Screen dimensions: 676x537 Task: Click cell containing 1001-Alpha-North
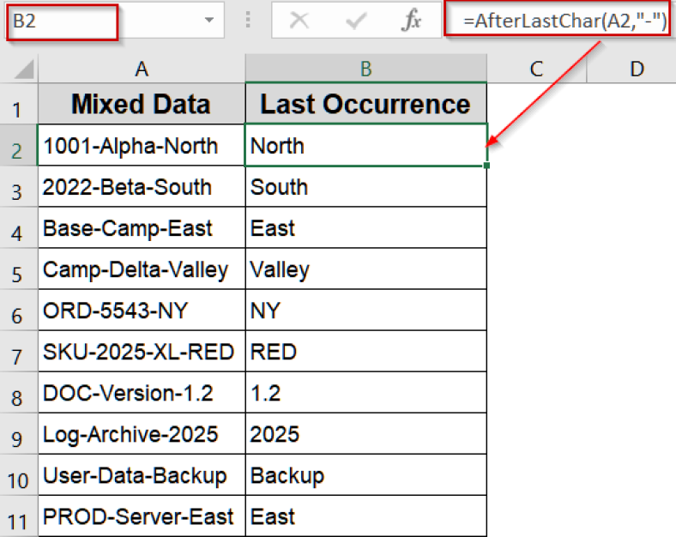[x=142, y=146]
